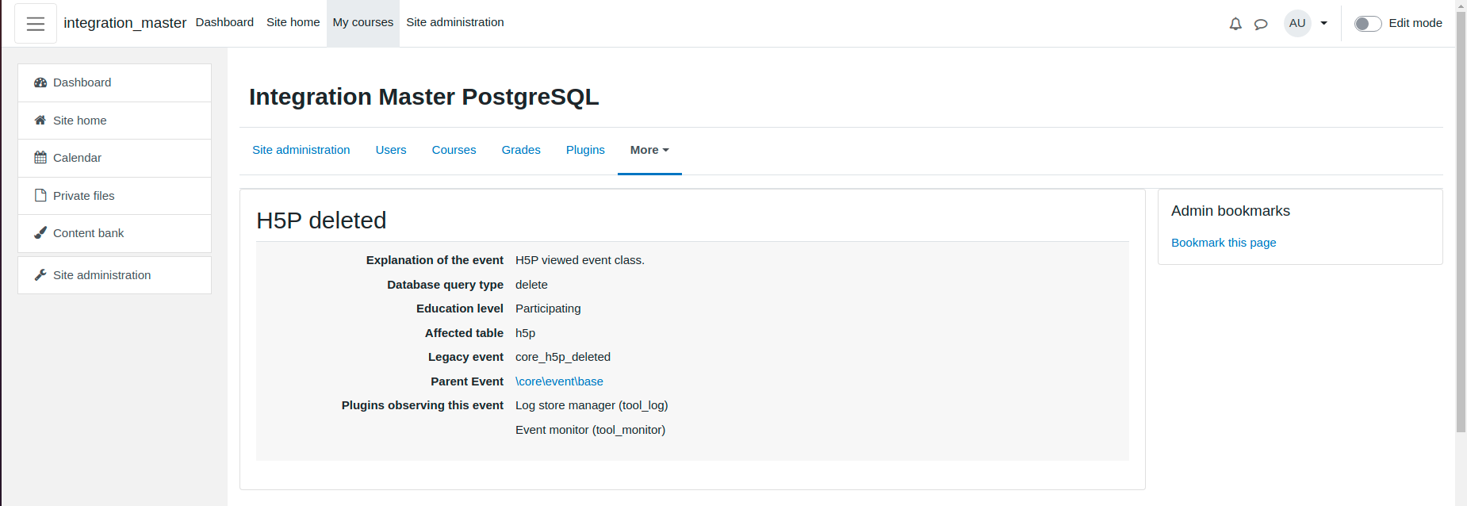
Task: Open Private files label in sidebar
Action: [x=84, y=196]
